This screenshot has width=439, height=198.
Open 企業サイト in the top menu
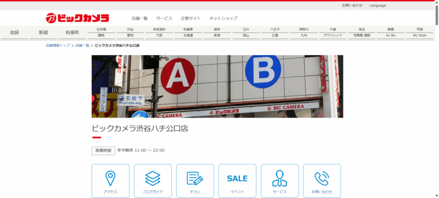tap(190, 19)
